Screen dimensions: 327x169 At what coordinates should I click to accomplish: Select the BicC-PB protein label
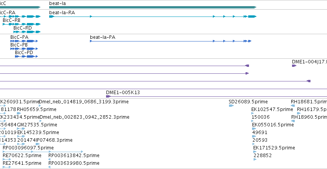pyautogui.click(x=19, y=45)
